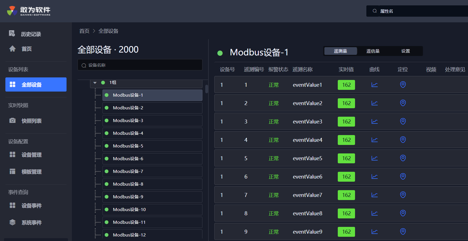This screenshot has height=241, width=468.
Task: Collapse the 1组 tree group arrow
Action: (x=95, y=83)
